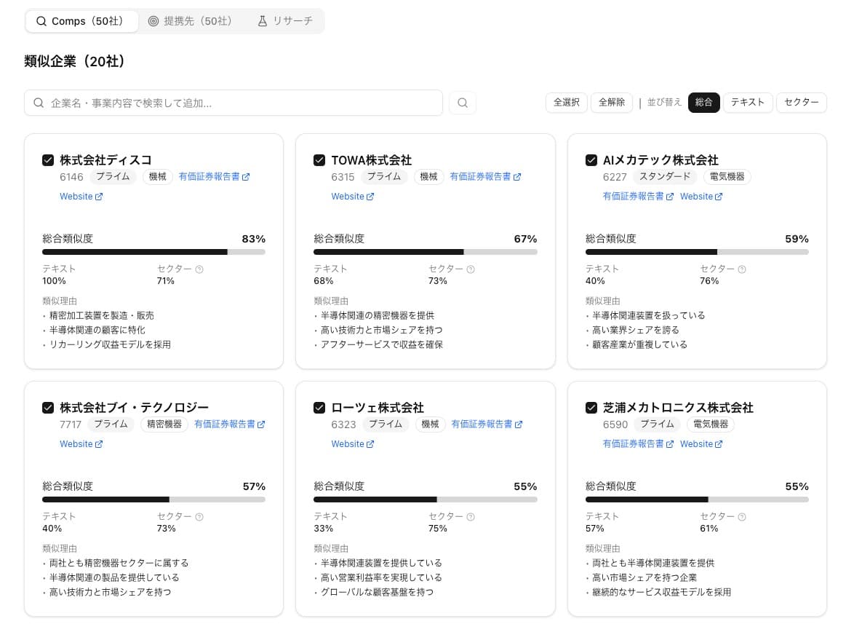The width and height of the screenshot is (854, 624).
Task: Click the 精密機器 tag on ブイ・テクノロジー card
Action: coord(164,424)
